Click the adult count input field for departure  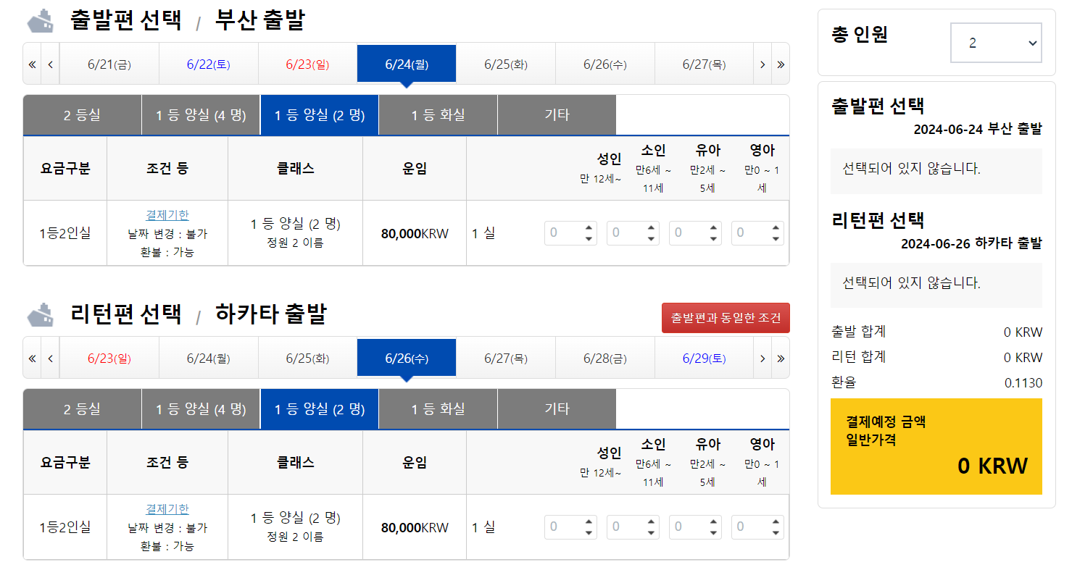pos(565,232)
